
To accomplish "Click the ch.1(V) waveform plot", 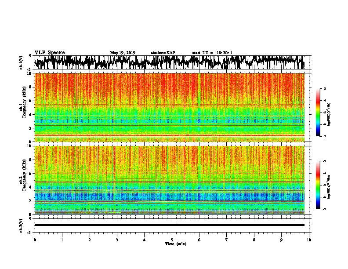I will click(x=169, y=62).
